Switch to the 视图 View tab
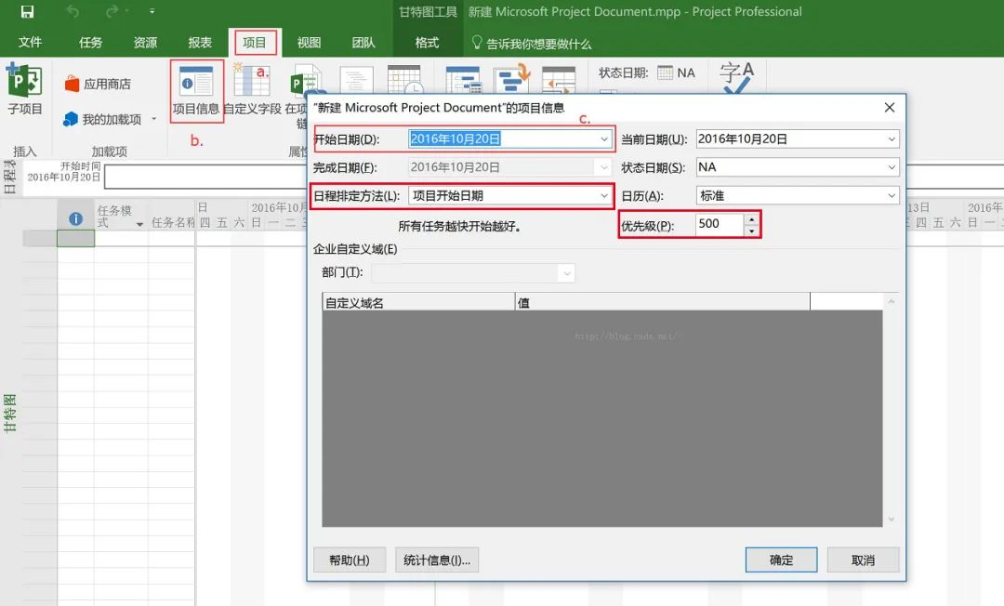The width and height of the screenshot is (1004, 606). pyautogui.click(x=309, y=42)
